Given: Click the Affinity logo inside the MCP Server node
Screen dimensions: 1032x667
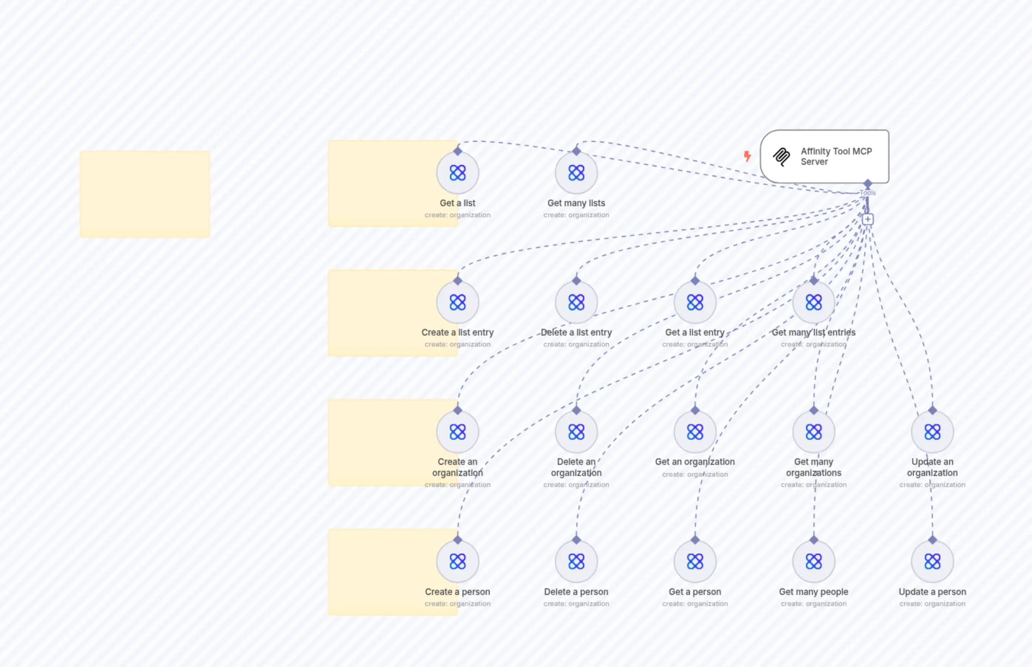Looking at the screenshot, I should (x=781, y=157).
